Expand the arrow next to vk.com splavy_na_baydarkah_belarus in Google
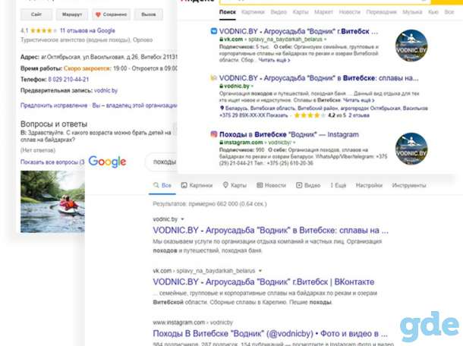 tap(260, 271)
